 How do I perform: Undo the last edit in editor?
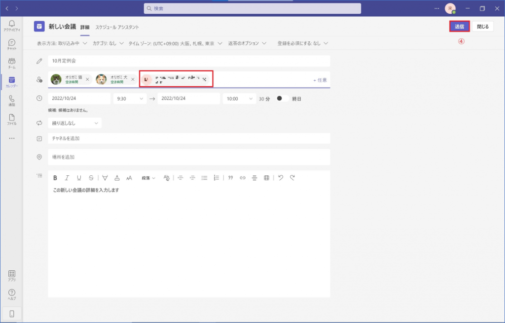pyautogui.click(x=281, y=178)
